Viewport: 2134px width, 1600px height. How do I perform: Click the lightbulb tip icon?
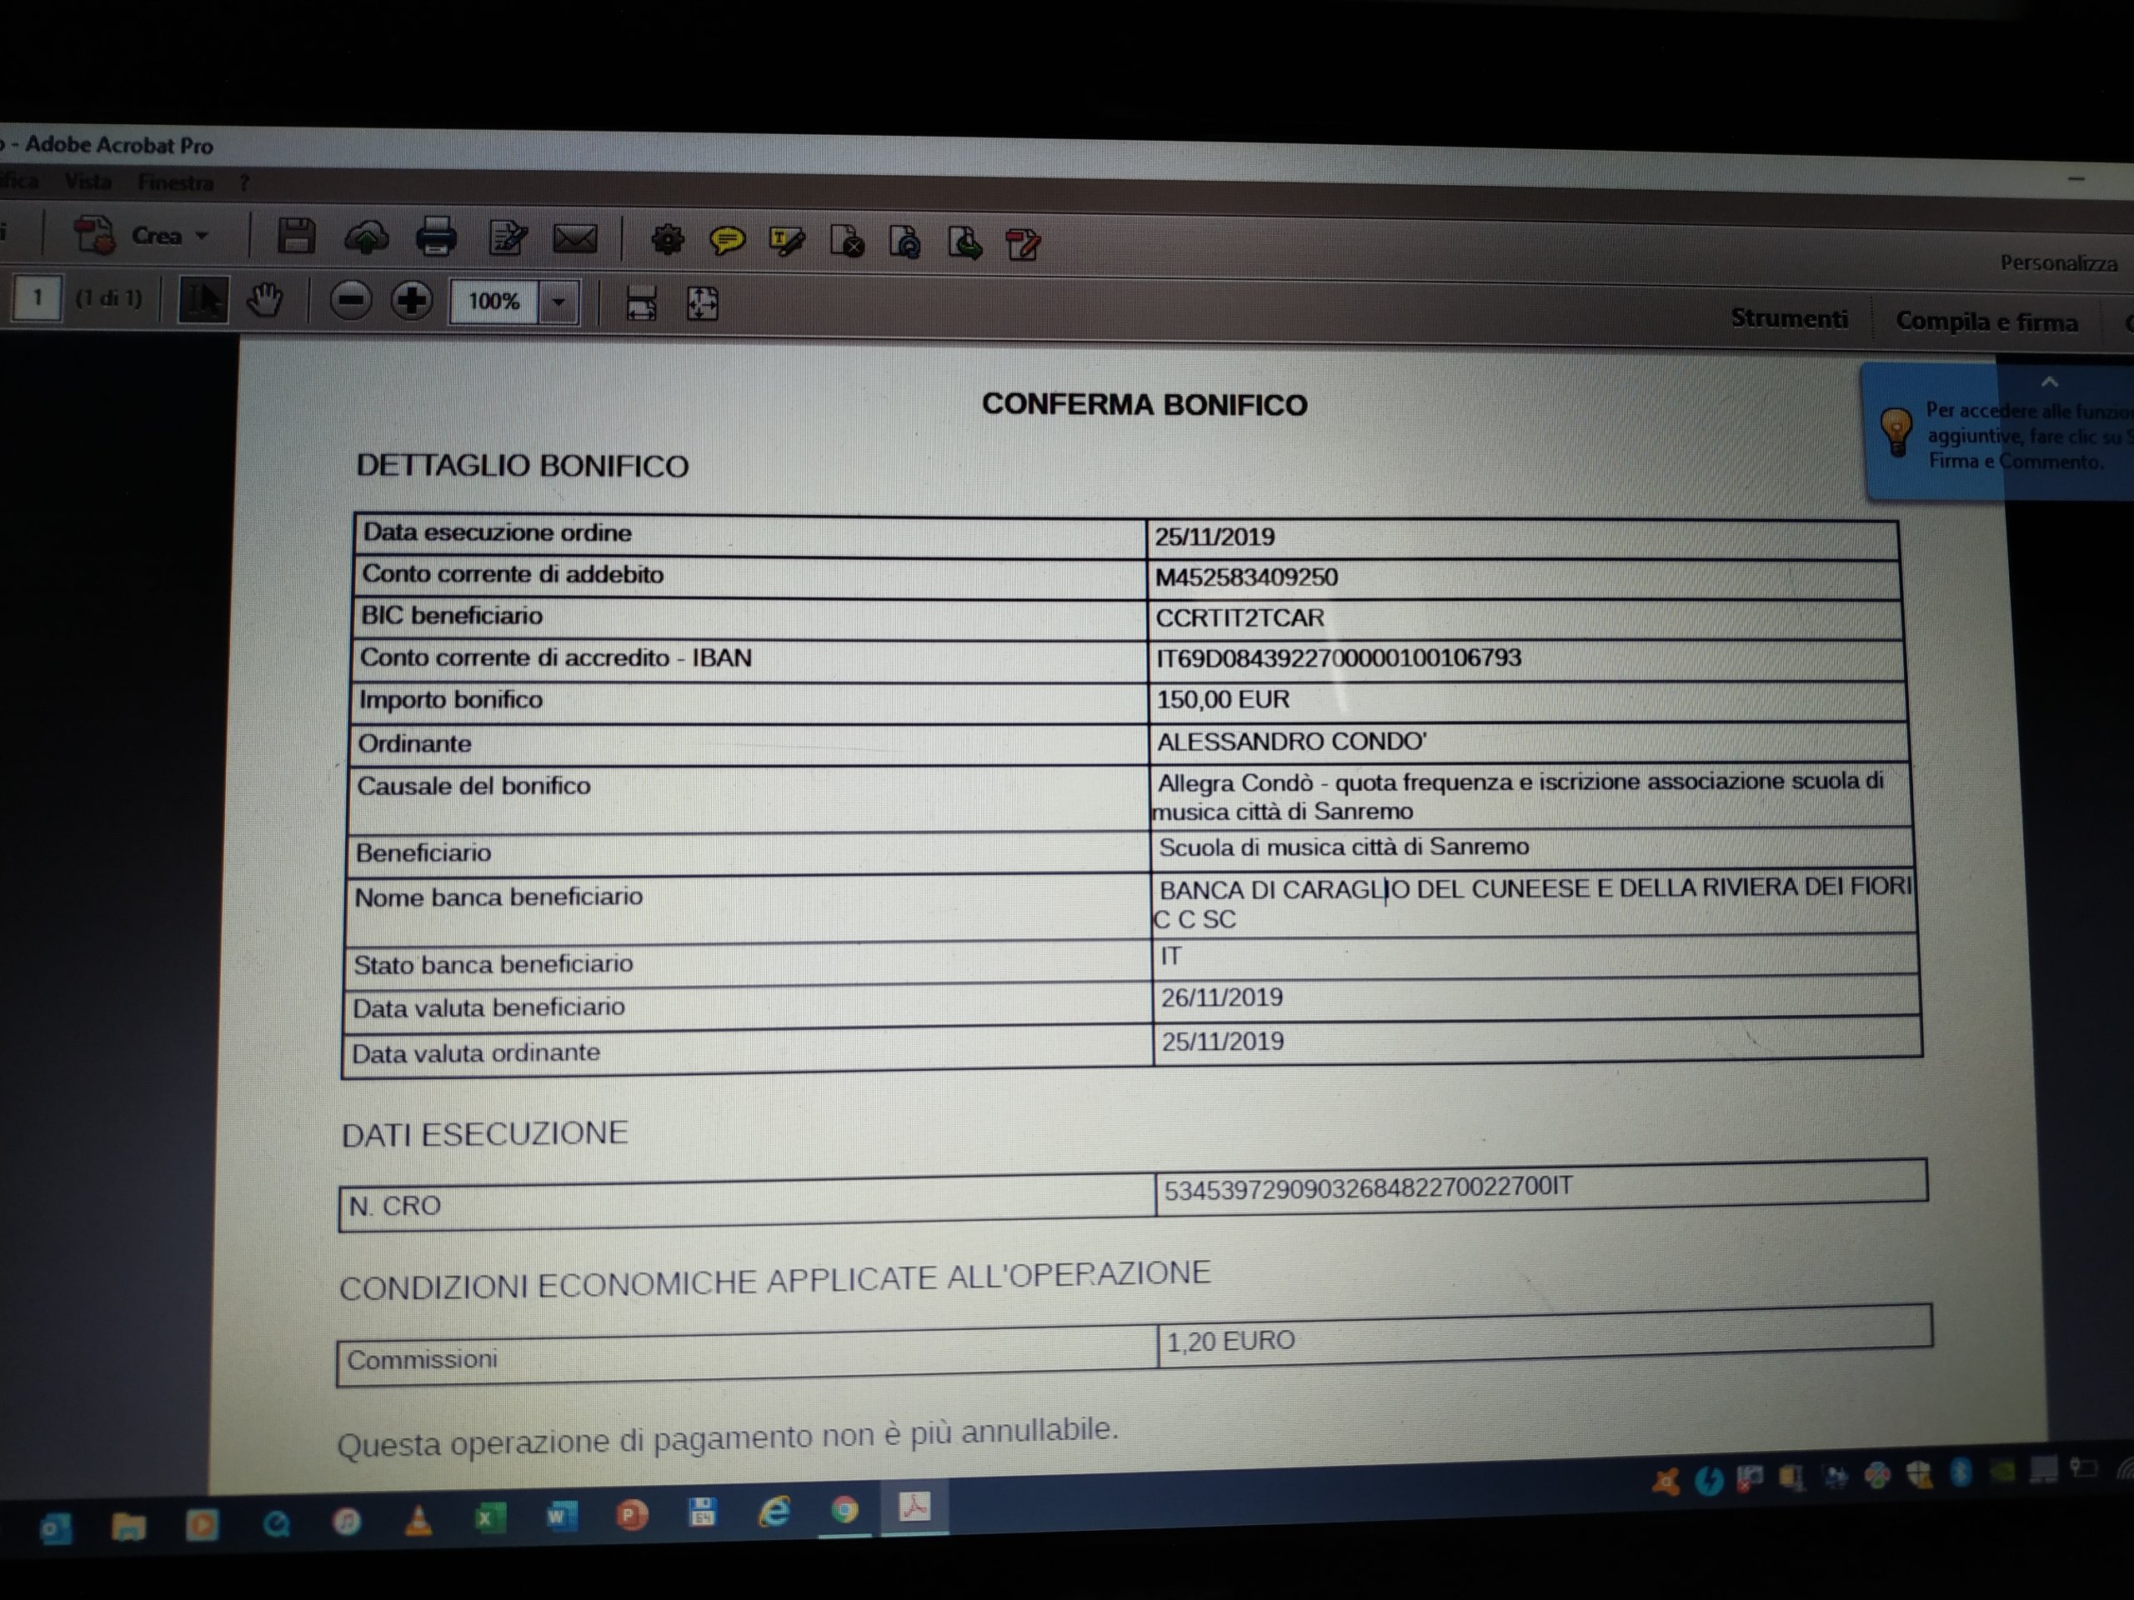1896,432
